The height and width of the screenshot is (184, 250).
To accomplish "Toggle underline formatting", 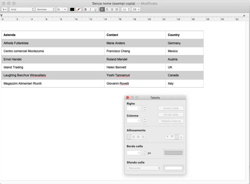I will [95, 9].
